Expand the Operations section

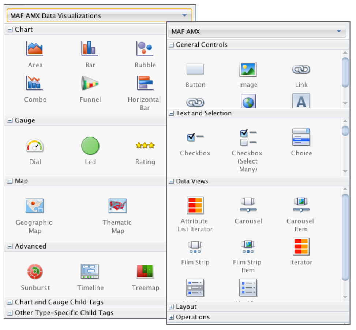(171, 317)
